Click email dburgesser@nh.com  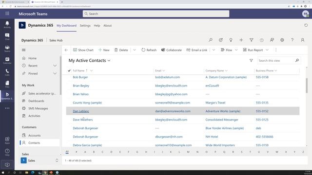click(x=169, y=137)
